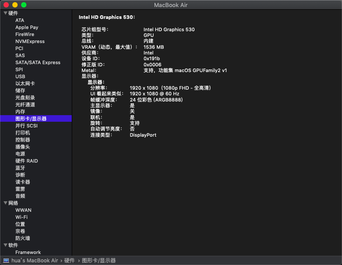
Task: Click 图形卡/显示器 in the bottom path bar
Action: pos(99,261)
